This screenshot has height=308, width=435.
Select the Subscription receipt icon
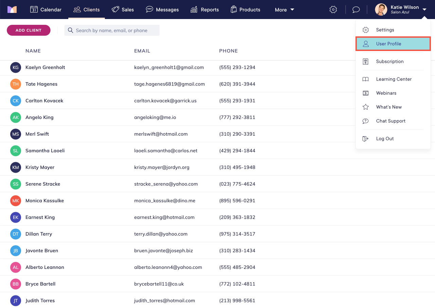coord(365,61)
